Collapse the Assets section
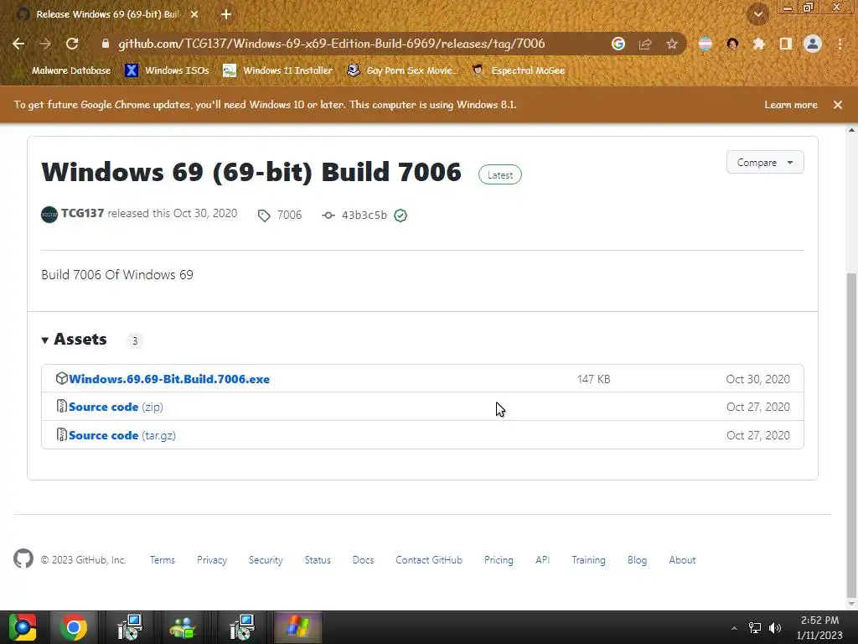 [74, 340]
